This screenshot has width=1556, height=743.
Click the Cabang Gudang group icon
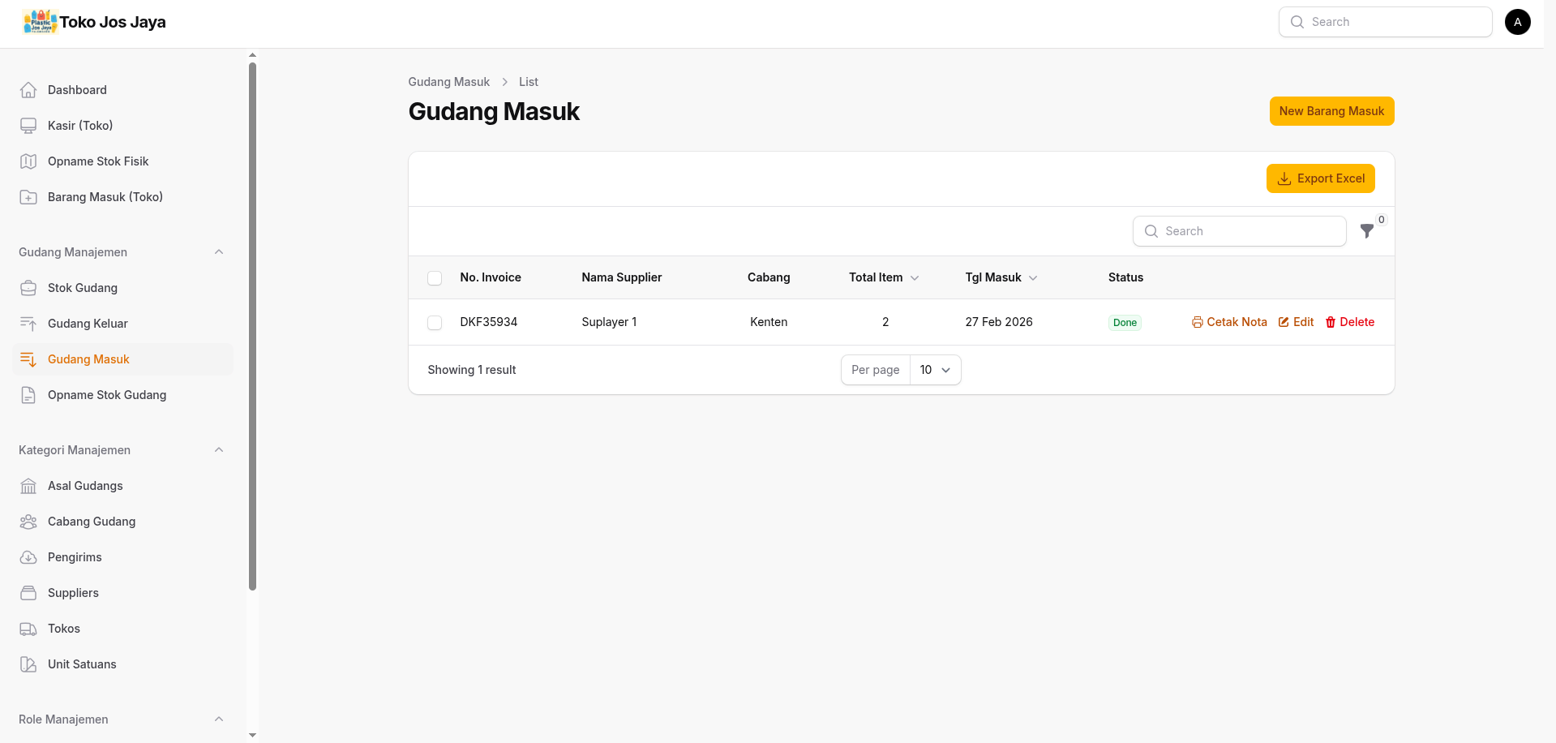(x=28, y=522)
